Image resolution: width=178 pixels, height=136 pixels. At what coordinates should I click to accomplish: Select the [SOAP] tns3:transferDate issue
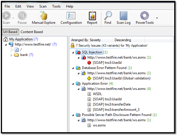107,104
